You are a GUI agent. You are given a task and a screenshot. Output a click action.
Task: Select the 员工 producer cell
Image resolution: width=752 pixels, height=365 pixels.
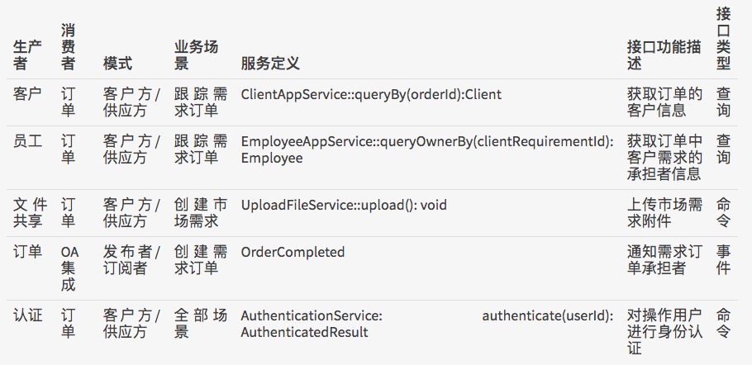pos(27,141)
